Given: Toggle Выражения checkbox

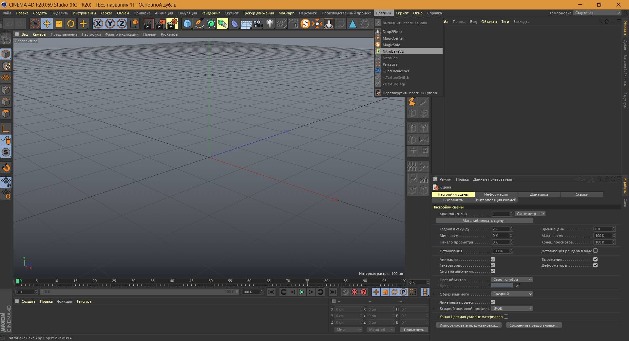Looking at the screenshot, I should tap(595, 260).
